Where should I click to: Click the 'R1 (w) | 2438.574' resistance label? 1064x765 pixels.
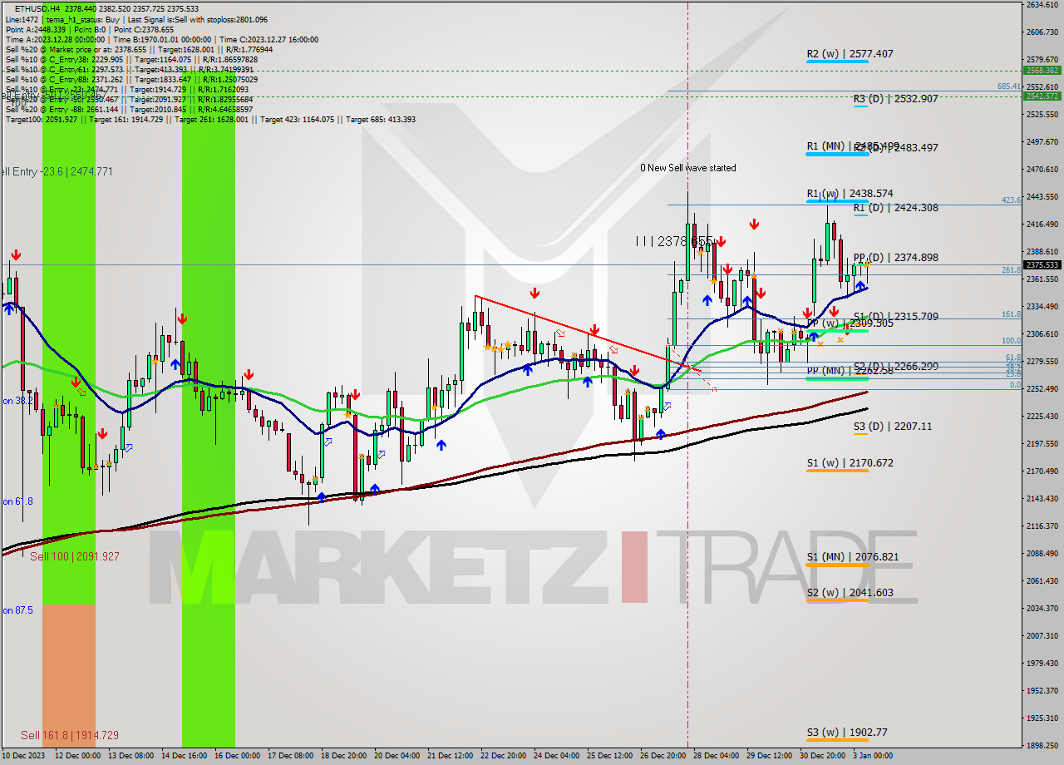click(x=850, y=194)
